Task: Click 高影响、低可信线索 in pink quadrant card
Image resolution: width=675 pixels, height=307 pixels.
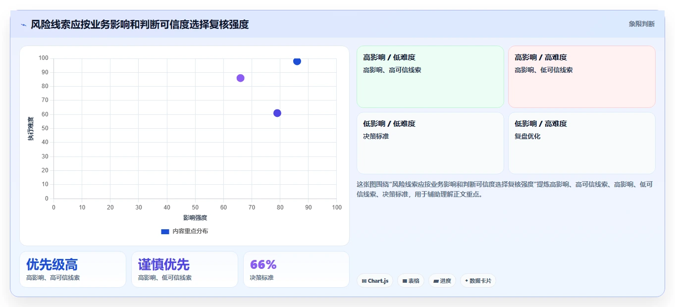Action: tap(544, 70)
